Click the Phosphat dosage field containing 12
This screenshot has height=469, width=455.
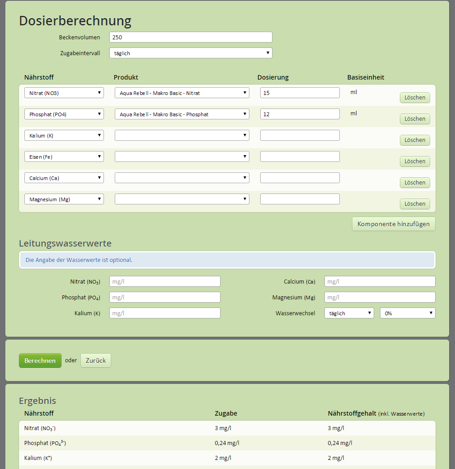(x=300, y=114)
